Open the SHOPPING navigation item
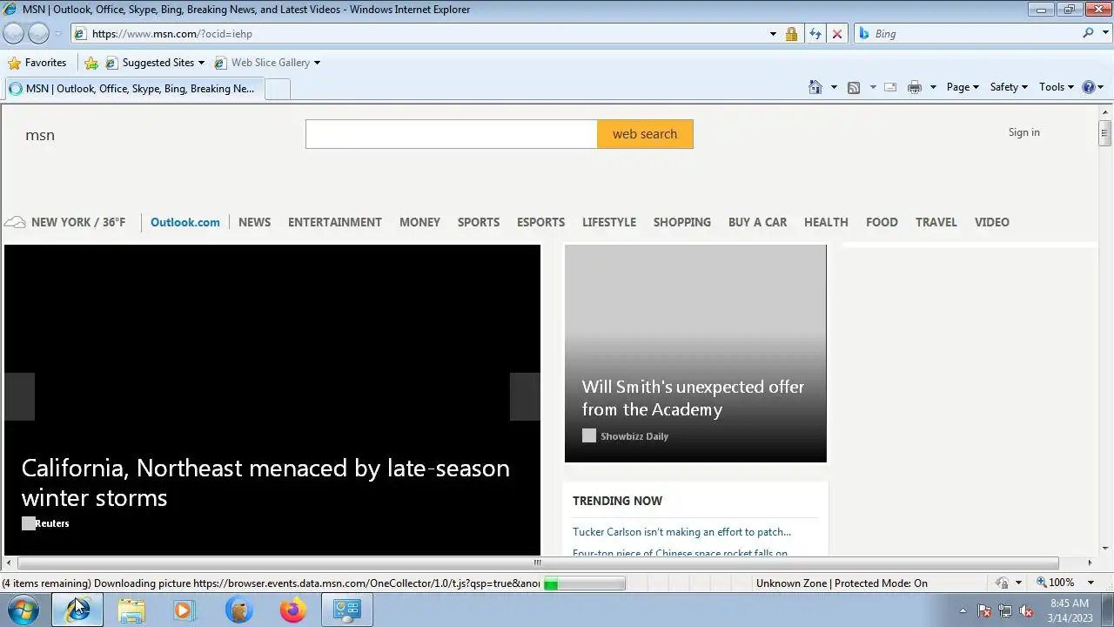Image resolution: width=1114 pixels, height=627 pixels. pyautogui.click(x=682, y=222)
